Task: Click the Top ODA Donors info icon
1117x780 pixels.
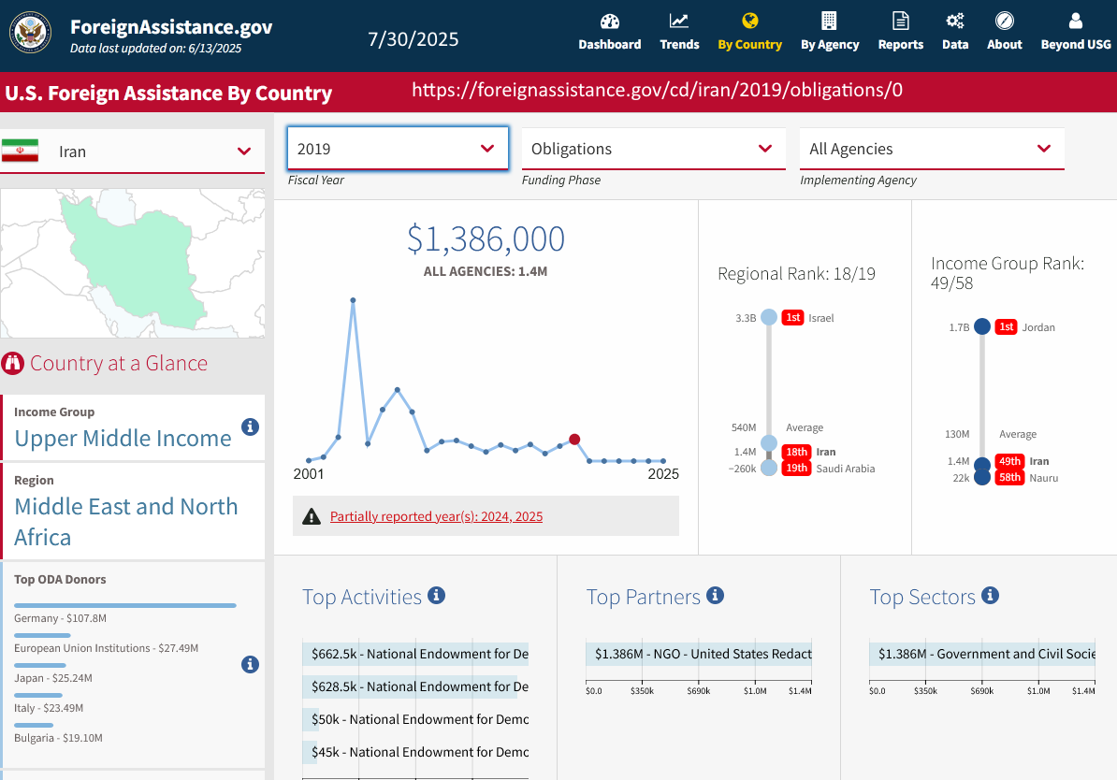Action: coord(250,665)
